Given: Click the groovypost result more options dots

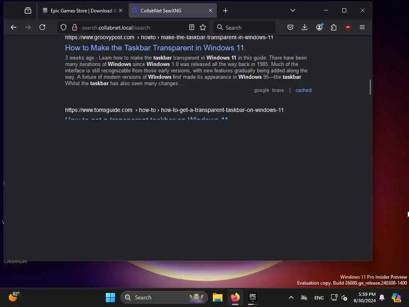Looking at the screenshot, I should pos(290,90).
